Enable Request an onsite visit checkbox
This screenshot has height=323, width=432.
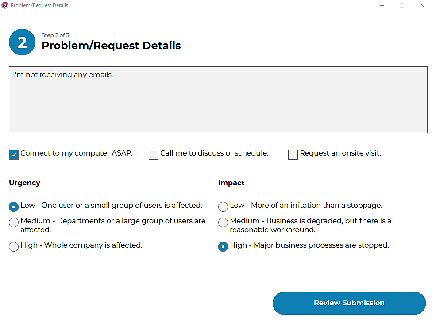[x=293, y=154]
